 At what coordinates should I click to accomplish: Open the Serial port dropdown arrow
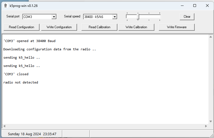point(54,17)
